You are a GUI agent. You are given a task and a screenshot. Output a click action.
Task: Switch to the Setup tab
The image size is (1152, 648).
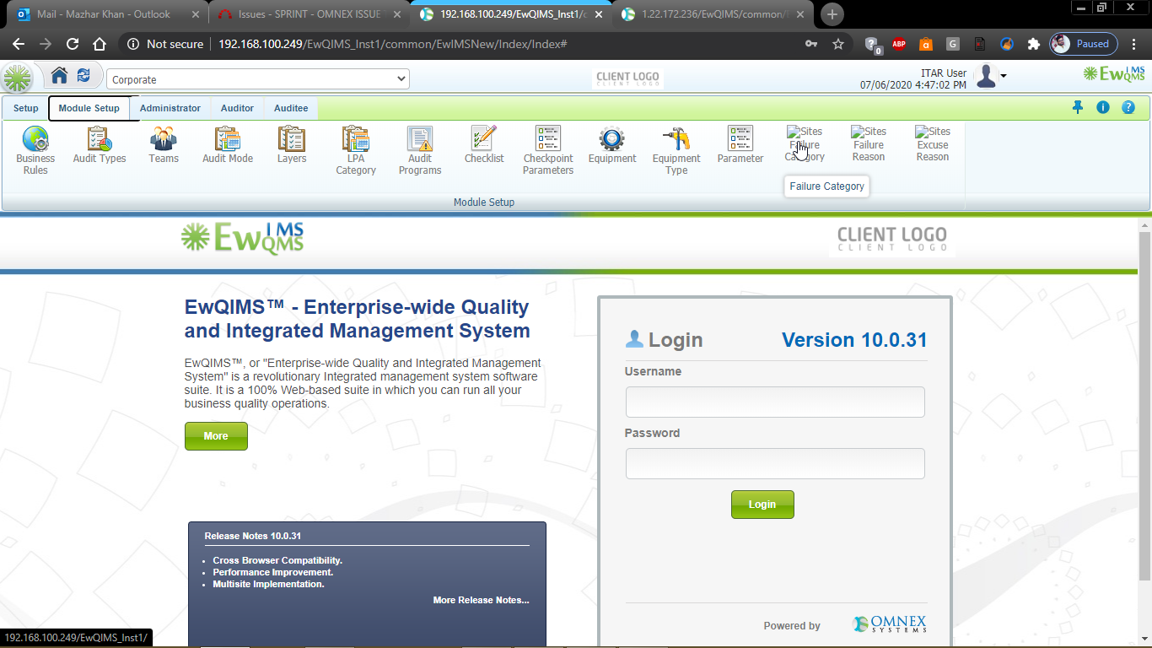26,108
